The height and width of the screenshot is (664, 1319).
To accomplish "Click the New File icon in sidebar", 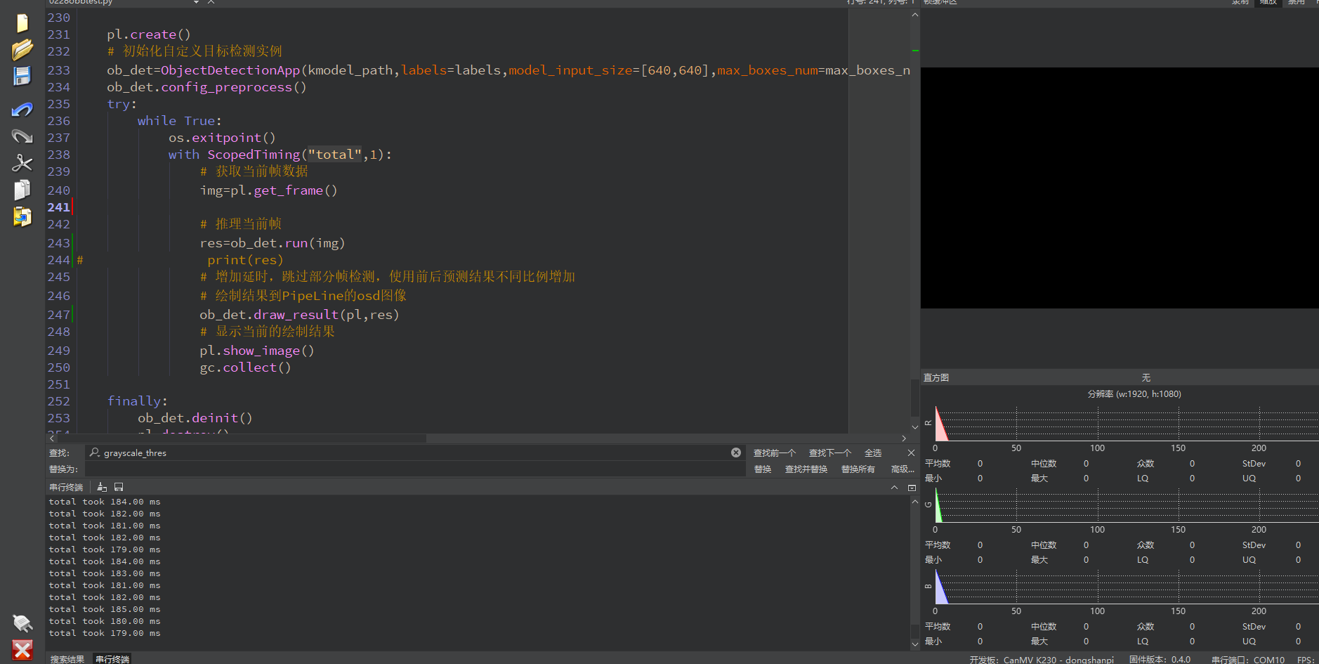I will [22, 23].
